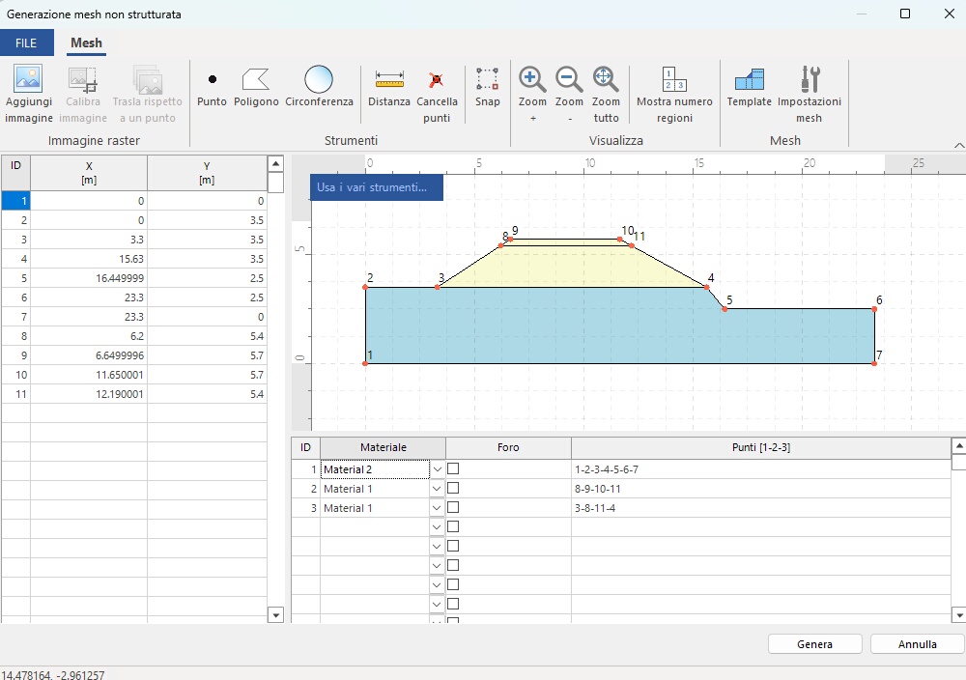Viewport: 966px width, 680px height.
Task: Collapse the ribbon with the chevron
Action: click(x=959, y=145)
